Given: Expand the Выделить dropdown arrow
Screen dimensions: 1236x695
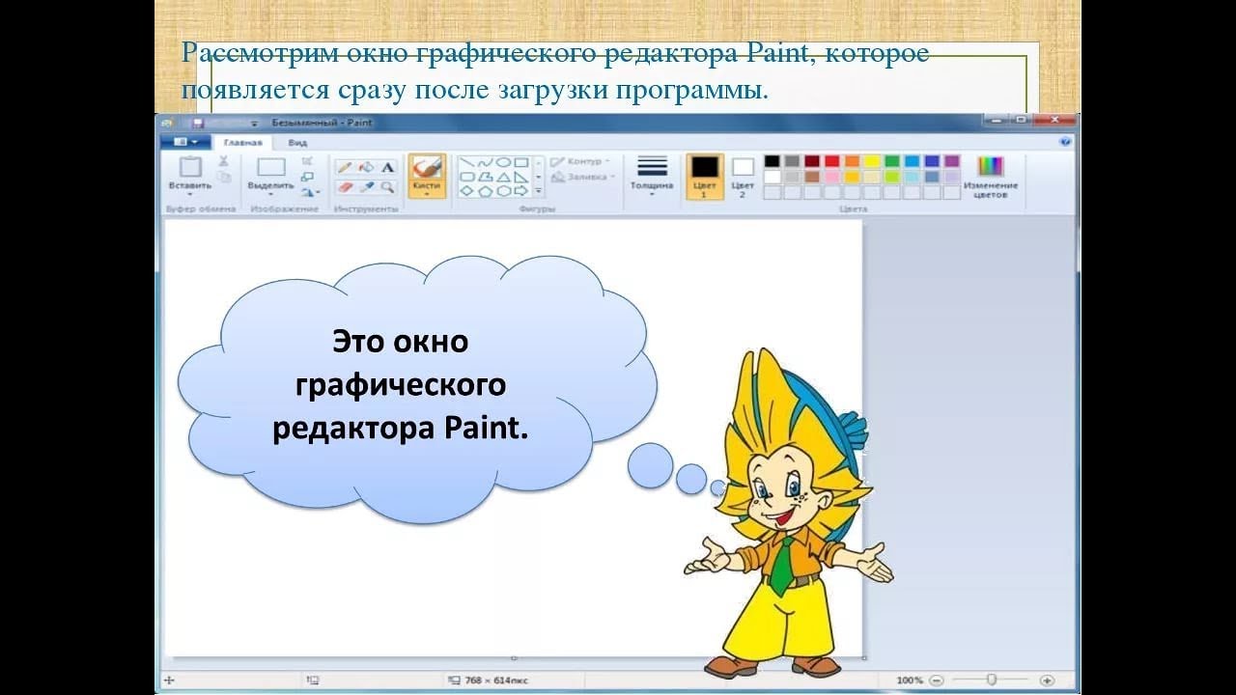Looking at the screenshot, I should tap(271, 194).
